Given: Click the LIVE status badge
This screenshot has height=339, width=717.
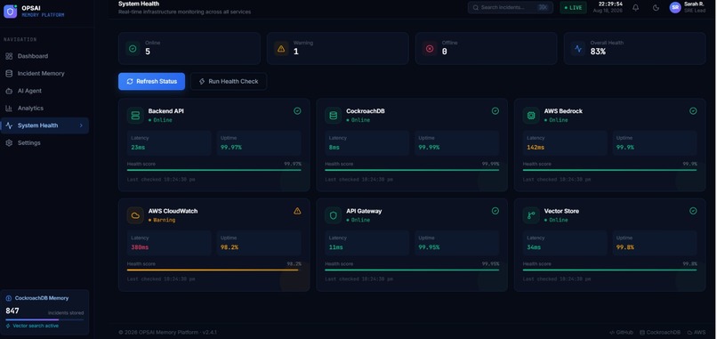Looking at the screenshot, I should pos(573,7).
